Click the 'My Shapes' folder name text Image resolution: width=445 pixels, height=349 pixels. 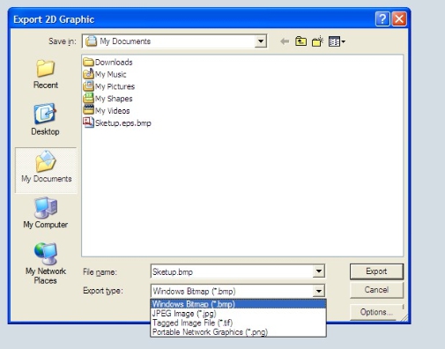point(114,99)
